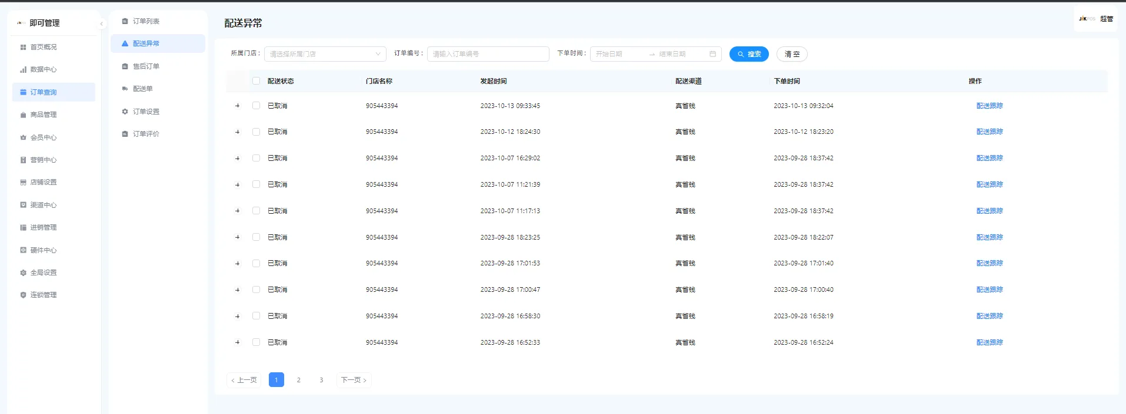Select current page 1 button
Screen dimensions: 1126x414
click(276, 380)
